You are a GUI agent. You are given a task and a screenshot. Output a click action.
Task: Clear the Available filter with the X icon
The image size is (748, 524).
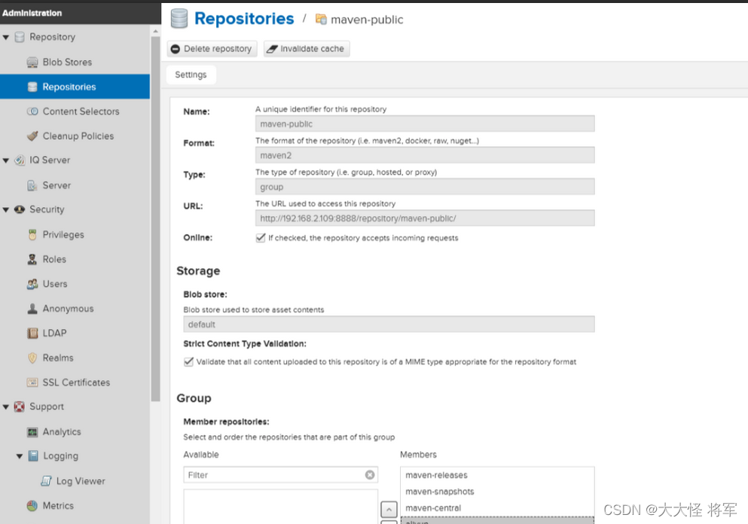coord(370,475)
